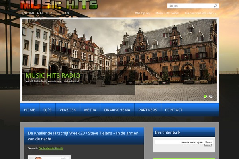Click the MUSIC HITS RADIO slide caption
The image size is (239, 159).
coord(53,75)
